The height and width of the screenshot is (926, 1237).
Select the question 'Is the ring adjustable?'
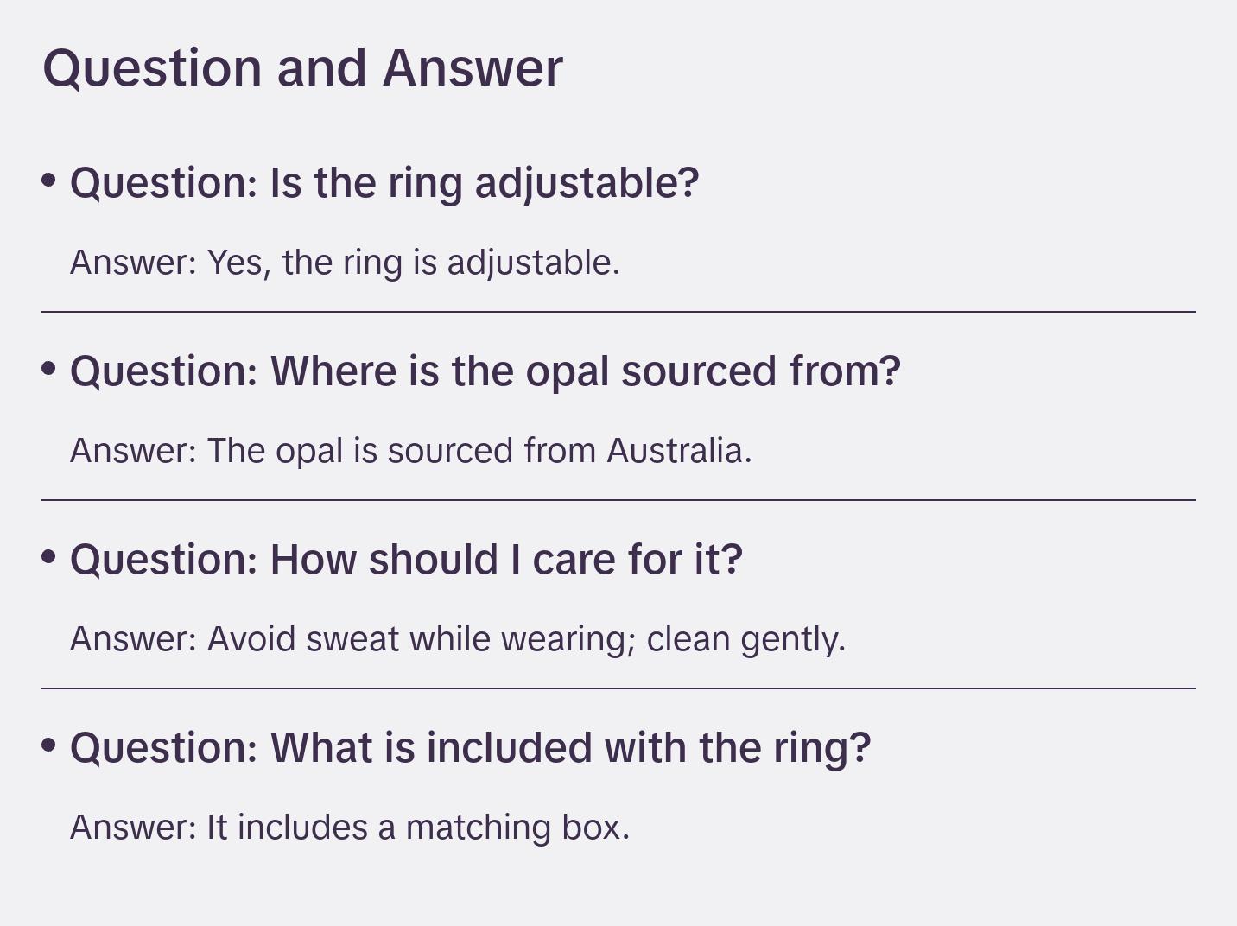click(x=384, y=183)
